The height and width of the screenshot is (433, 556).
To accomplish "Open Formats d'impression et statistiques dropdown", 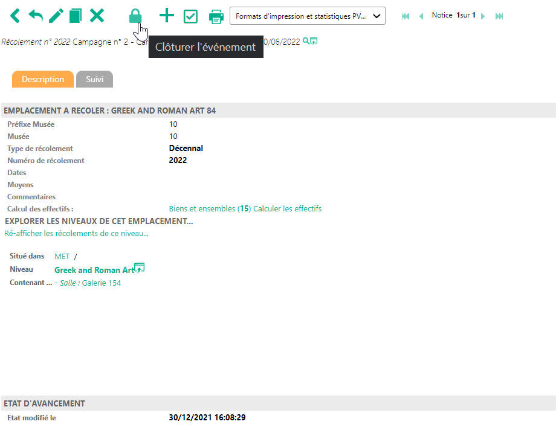I will (x=308, y=16).
